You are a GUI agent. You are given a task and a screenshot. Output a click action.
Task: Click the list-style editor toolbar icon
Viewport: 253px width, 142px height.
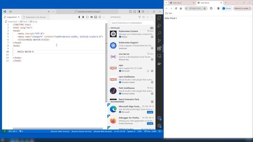point(91,17)
